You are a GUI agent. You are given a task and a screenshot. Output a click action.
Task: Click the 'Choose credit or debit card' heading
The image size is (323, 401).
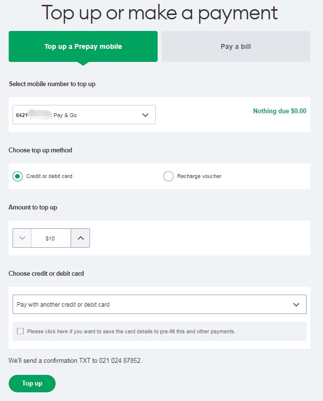pyautogui.click(x=46, y=274)
